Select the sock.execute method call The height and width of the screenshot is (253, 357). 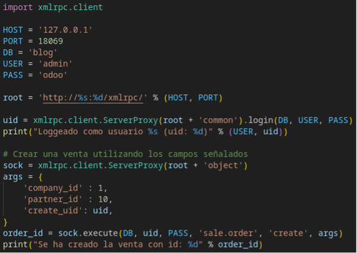(x=87, y=233)
